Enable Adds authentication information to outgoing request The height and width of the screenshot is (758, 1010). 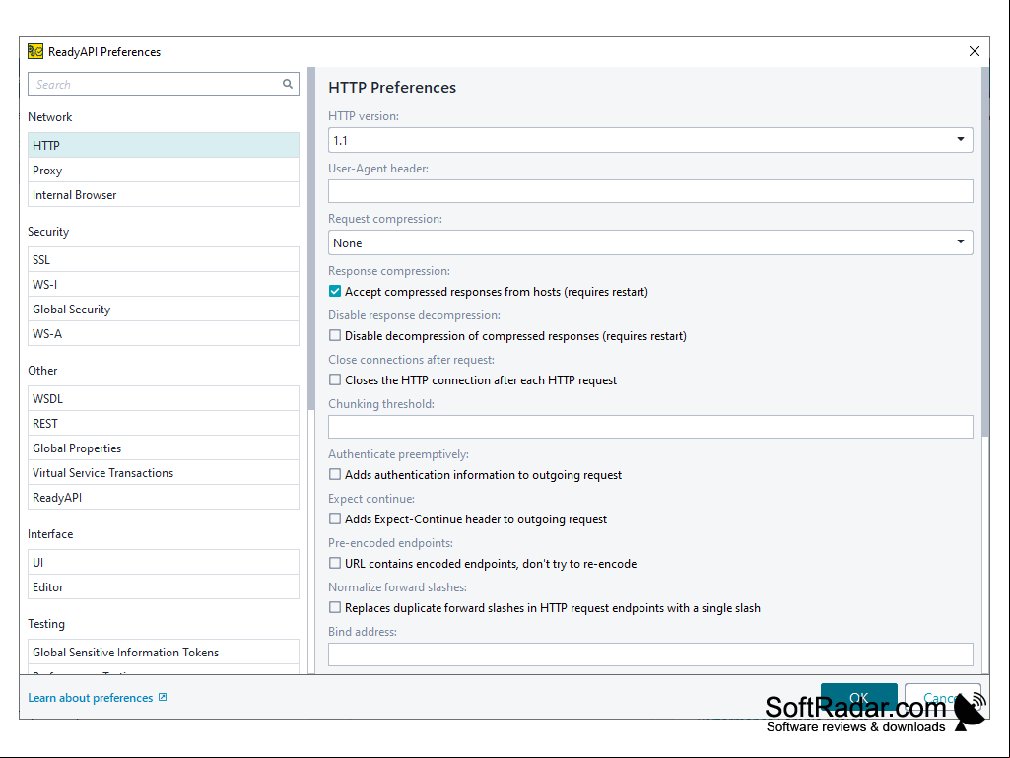pos(335,474)
